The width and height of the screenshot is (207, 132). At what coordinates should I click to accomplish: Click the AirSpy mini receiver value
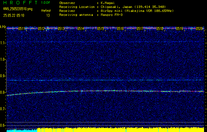click(x=137, y=11)
